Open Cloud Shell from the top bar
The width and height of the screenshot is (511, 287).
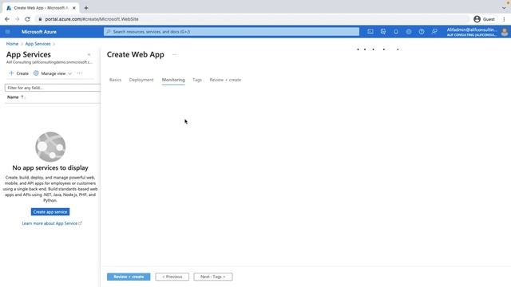pyautogui.click(x=370, y=32)
